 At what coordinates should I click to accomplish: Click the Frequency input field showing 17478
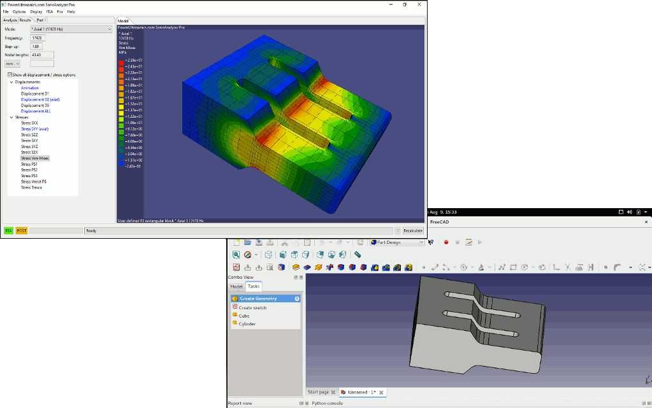click(x=38, y=38)
